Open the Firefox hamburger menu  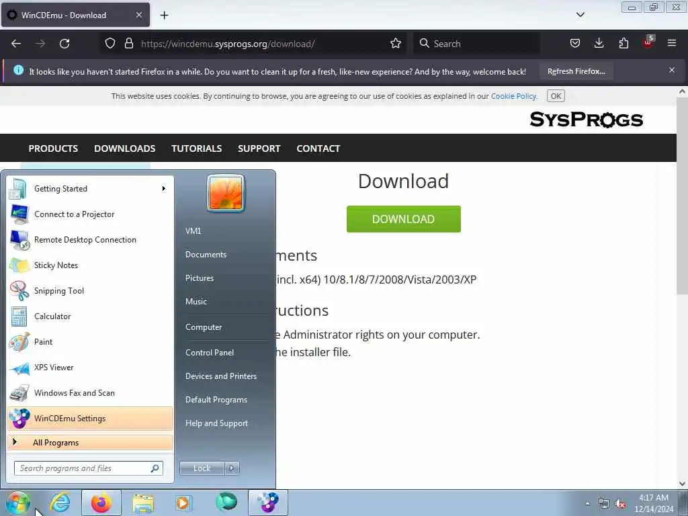(x=672, y=43)
